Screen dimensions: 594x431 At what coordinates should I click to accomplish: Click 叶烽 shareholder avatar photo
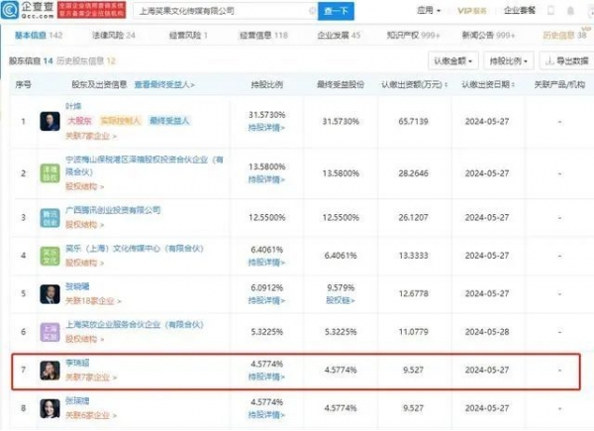[x=49, y=121]
